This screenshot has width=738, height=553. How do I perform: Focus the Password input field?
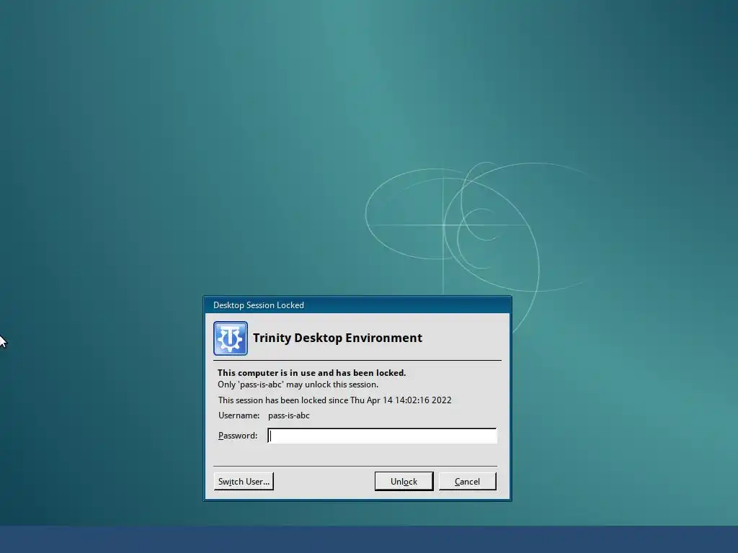(382, 436)
